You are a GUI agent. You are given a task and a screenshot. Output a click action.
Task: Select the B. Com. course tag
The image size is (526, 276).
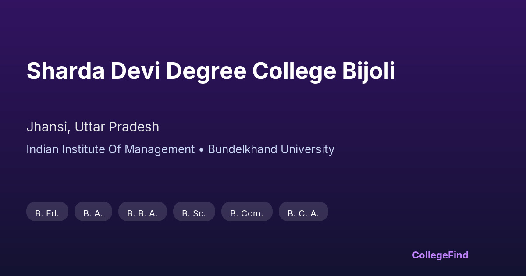[247, 213]
